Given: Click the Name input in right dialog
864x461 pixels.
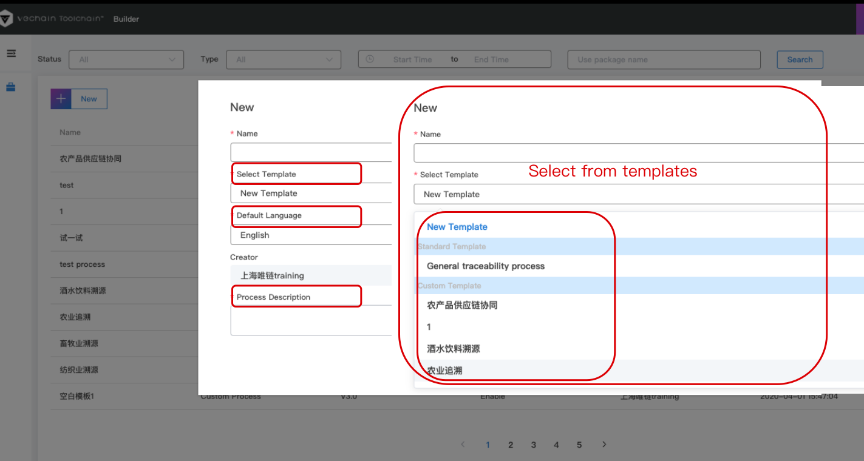Looking at the screenshot, I should (x=639, y=153).
